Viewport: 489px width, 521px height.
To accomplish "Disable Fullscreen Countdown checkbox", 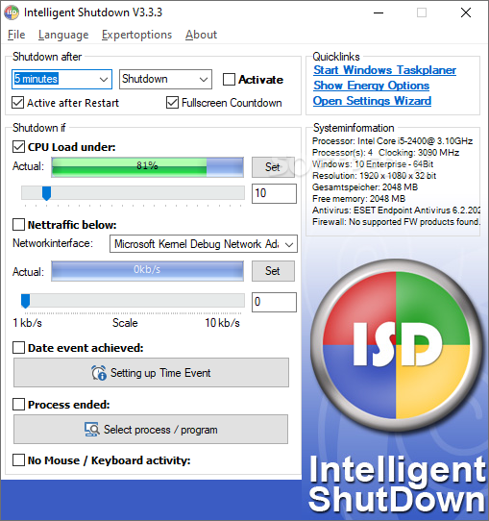I will coord(172,103).
